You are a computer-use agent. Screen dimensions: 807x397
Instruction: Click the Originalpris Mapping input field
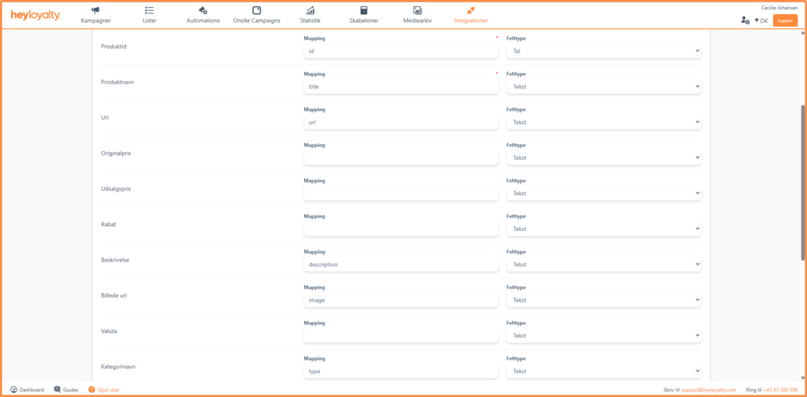(x=400, y=158)
